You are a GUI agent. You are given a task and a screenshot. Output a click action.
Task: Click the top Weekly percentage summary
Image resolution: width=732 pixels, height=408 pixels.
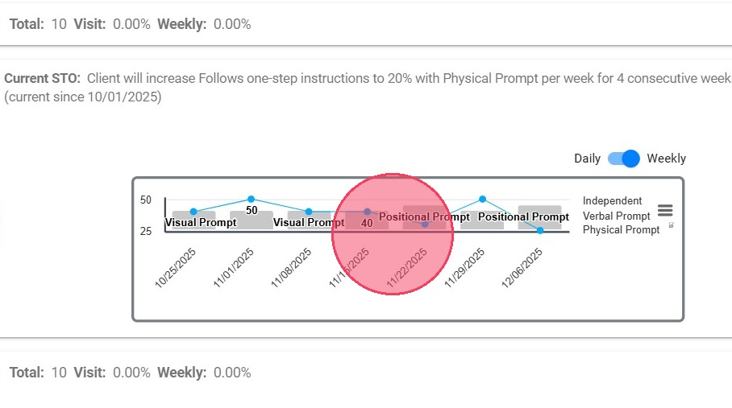click(x=204, y=24)
